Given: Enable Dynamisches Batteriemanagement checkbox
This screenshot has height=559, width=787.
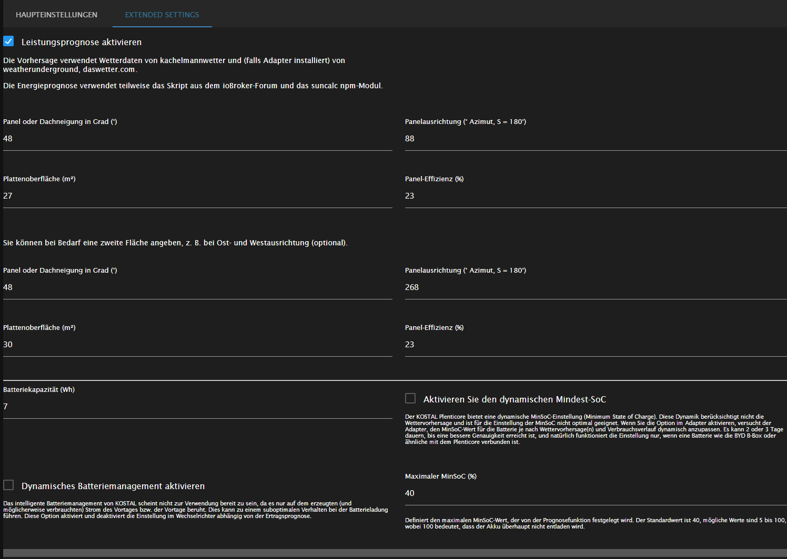Looking at the screenshot, I should tap(8, 485).
